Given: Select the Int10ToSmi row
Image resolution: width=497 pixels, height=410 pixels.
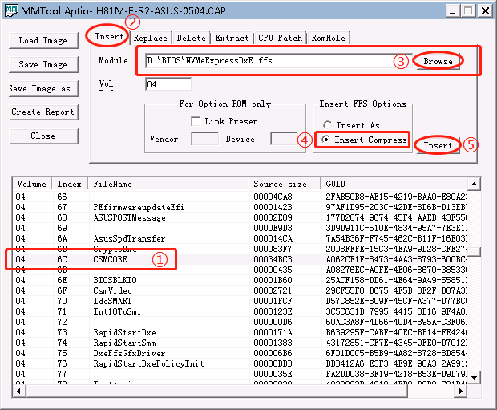Looking at the screenshot, I should [x=240, y=311].
